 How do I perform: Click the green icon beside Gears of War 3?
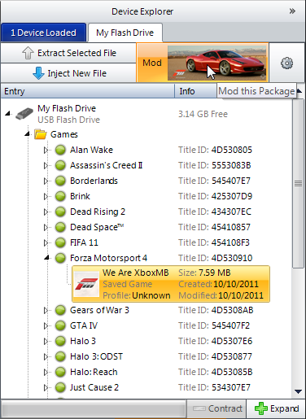tap(60, 310)
